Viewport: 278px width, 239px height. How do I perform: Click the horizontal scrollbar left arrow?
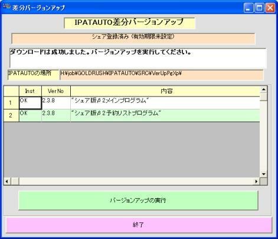click(7, 181)
